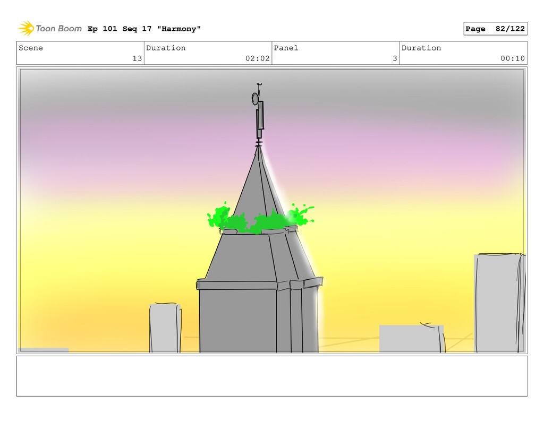Click the antenna on top of the spire
The image size is (544, 421).
point(259,119)
